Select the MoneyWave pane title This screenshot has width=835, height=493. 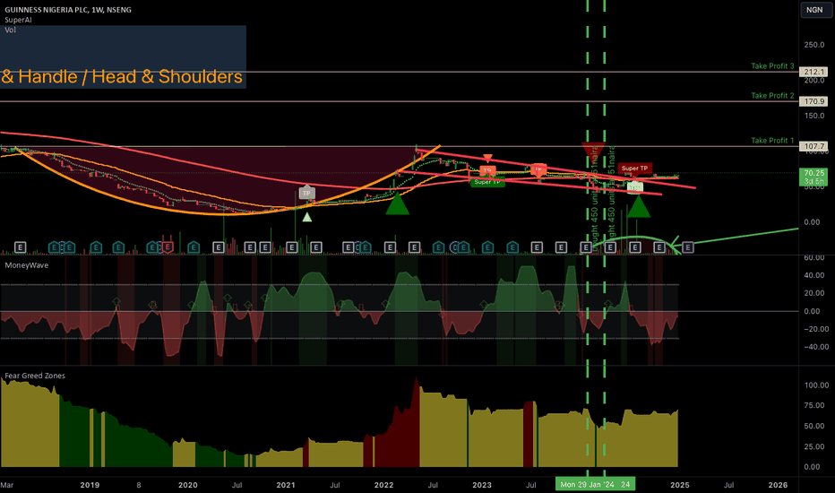[27, 265]
